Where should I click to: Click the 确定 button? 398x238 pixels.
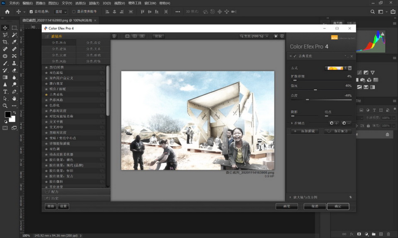pos(338,206)
